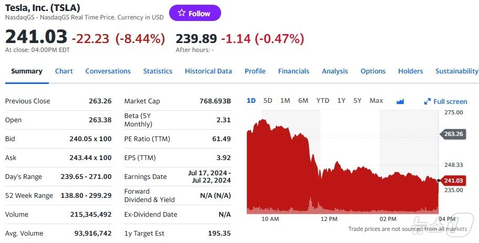Open the Sustainability tab

click(x=456, y=71)
